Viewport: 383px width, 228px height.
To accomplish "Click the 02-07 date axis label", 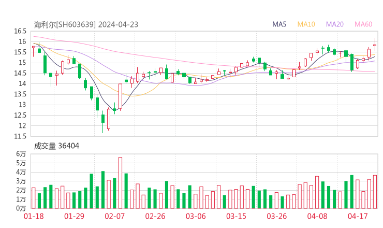I will [114, 216].
